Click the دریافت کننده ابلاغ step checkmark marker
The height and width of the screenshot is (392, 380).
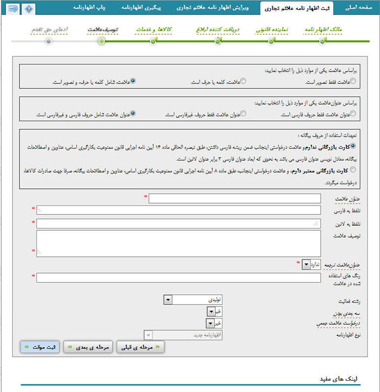tap(218, 41)
